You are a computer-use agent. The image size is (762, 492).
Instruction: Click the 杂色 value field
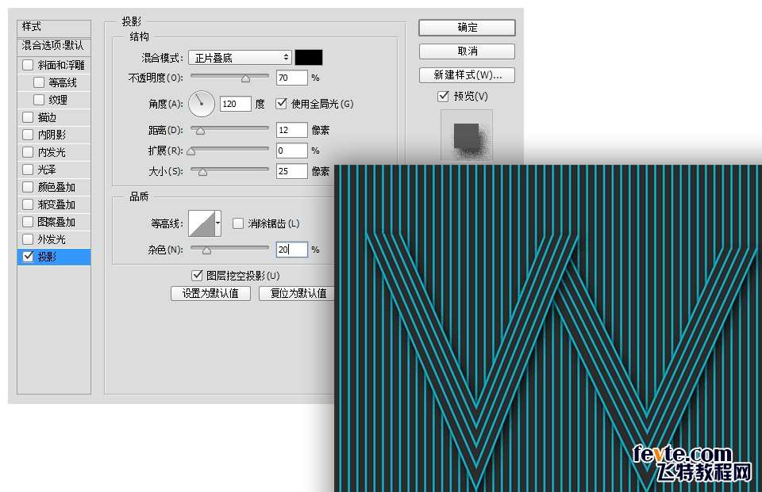(x=291, y=250)
